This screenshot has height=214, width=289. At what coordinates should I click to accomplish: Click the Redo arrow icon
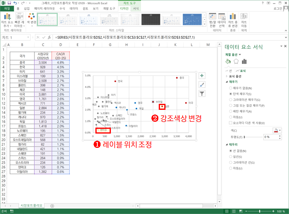pos(23,3)
